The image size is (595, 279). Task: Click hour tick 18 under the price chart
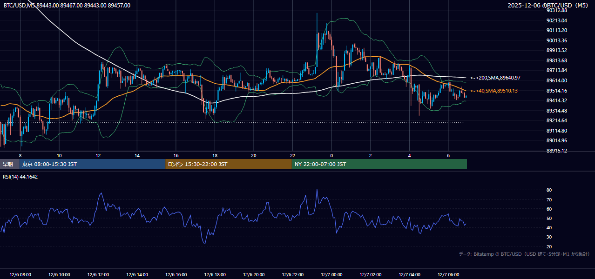click(215, 155)
